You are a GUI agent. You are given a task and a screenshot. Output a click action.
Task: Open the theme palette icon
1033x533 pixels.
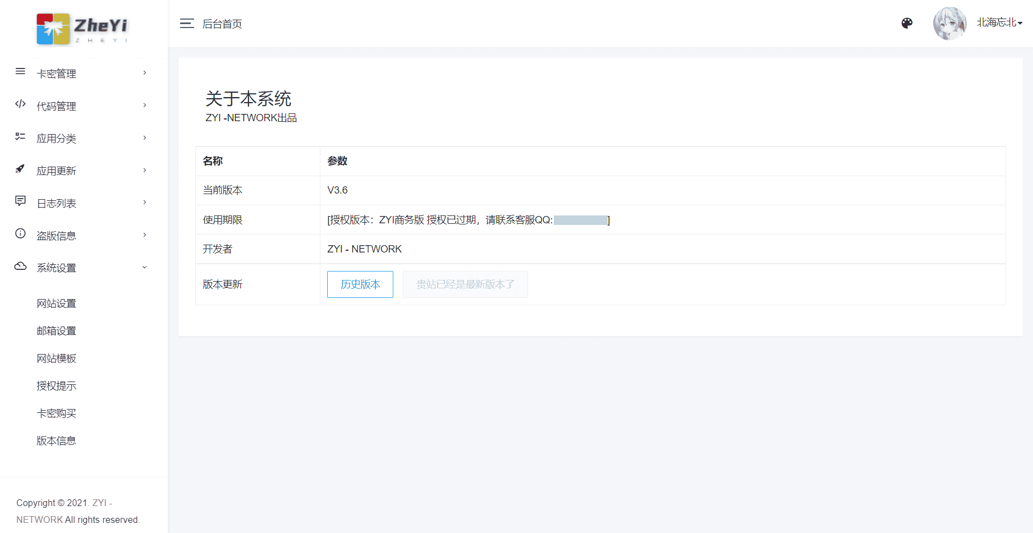coord(907,23)
